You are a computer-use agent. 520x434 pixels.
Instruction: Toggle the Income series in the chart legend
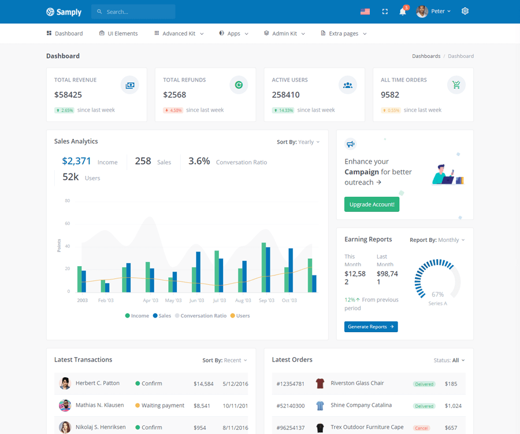coord(137,315)
